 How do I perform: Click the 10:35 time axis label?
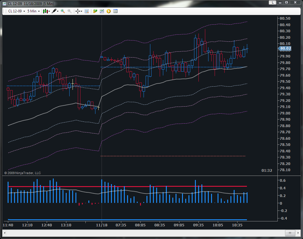pos(237,225)
